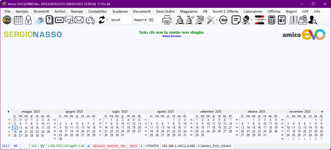
Task: Expand the phone operator dropdown arrow
Action: click(251, 20)
